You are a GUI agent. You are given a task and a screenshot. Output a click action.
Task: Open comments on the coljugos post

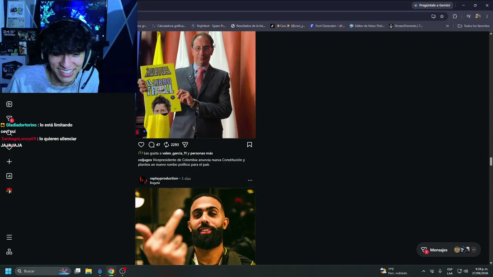[x=151, y=145]
